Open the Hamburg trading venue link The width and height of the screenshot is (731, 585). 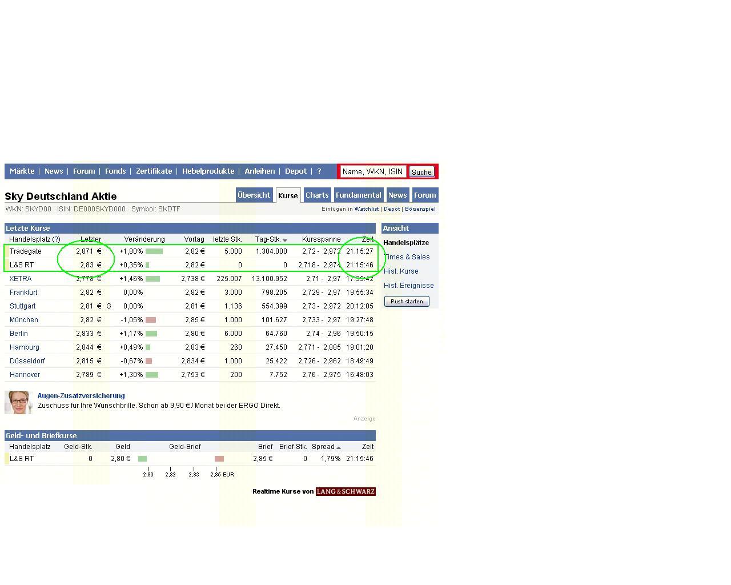(25, 347)
